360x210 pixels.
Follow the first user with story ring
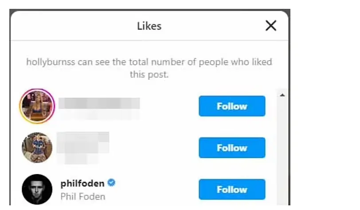point(232,106)
